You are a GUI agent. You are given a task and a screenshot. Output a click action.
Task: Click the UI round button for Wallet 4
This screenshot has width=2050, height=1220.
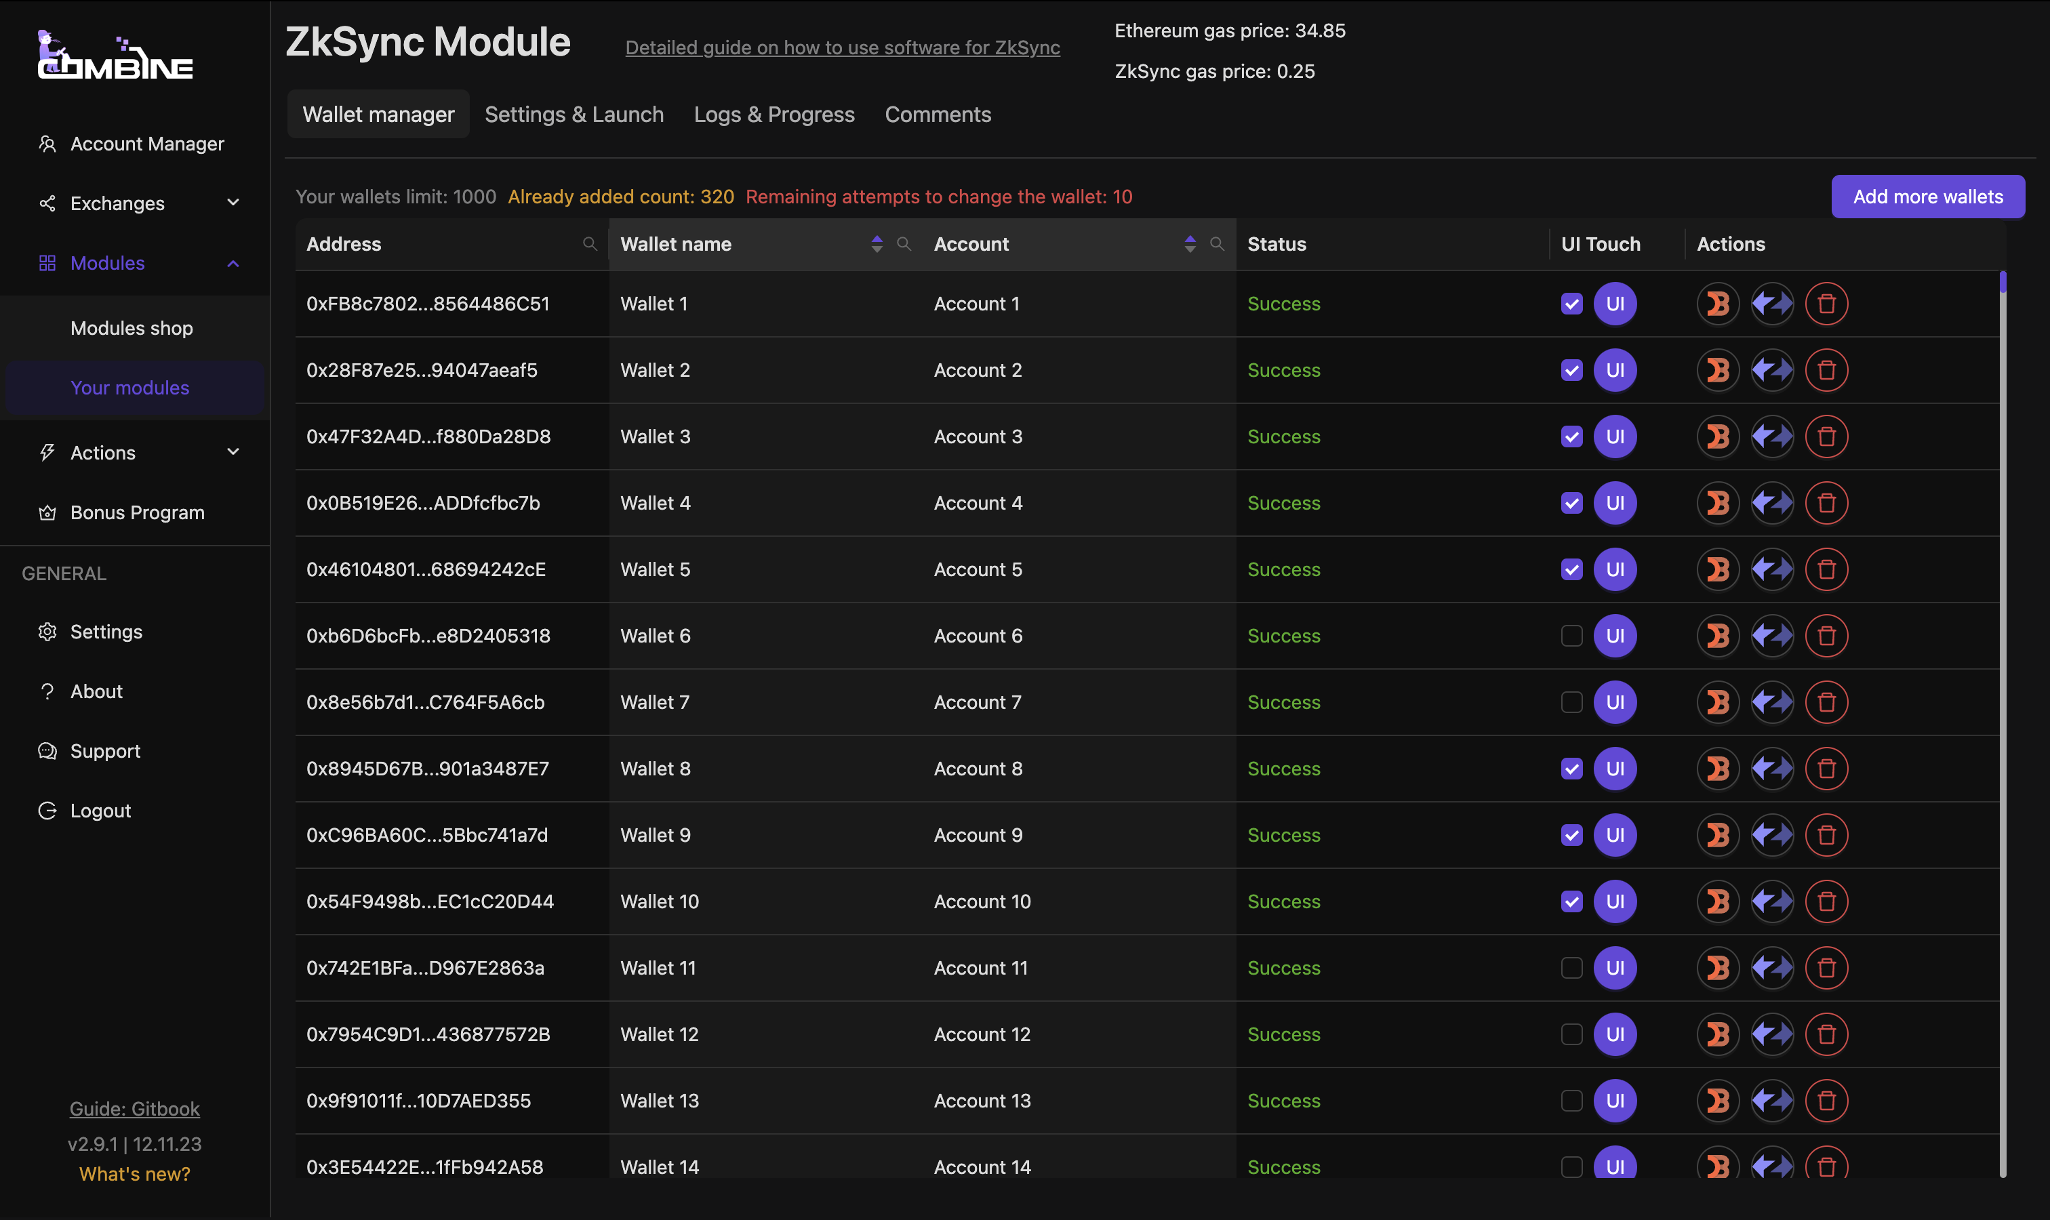pos(1615,503)
